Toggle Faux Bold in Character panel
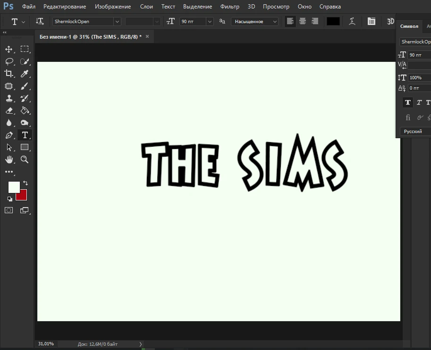The image size is (431, 350). (x=407, y=102)
